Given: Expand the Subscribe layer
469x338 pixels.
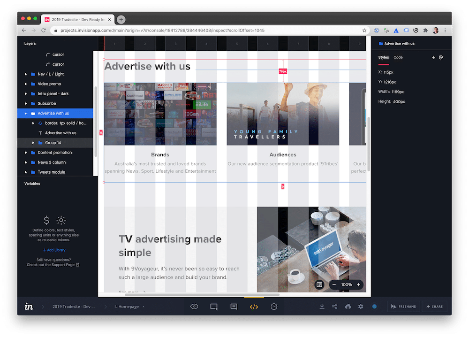Looking at the screenshot, I should pyautogui.click(x=26, y=104).
